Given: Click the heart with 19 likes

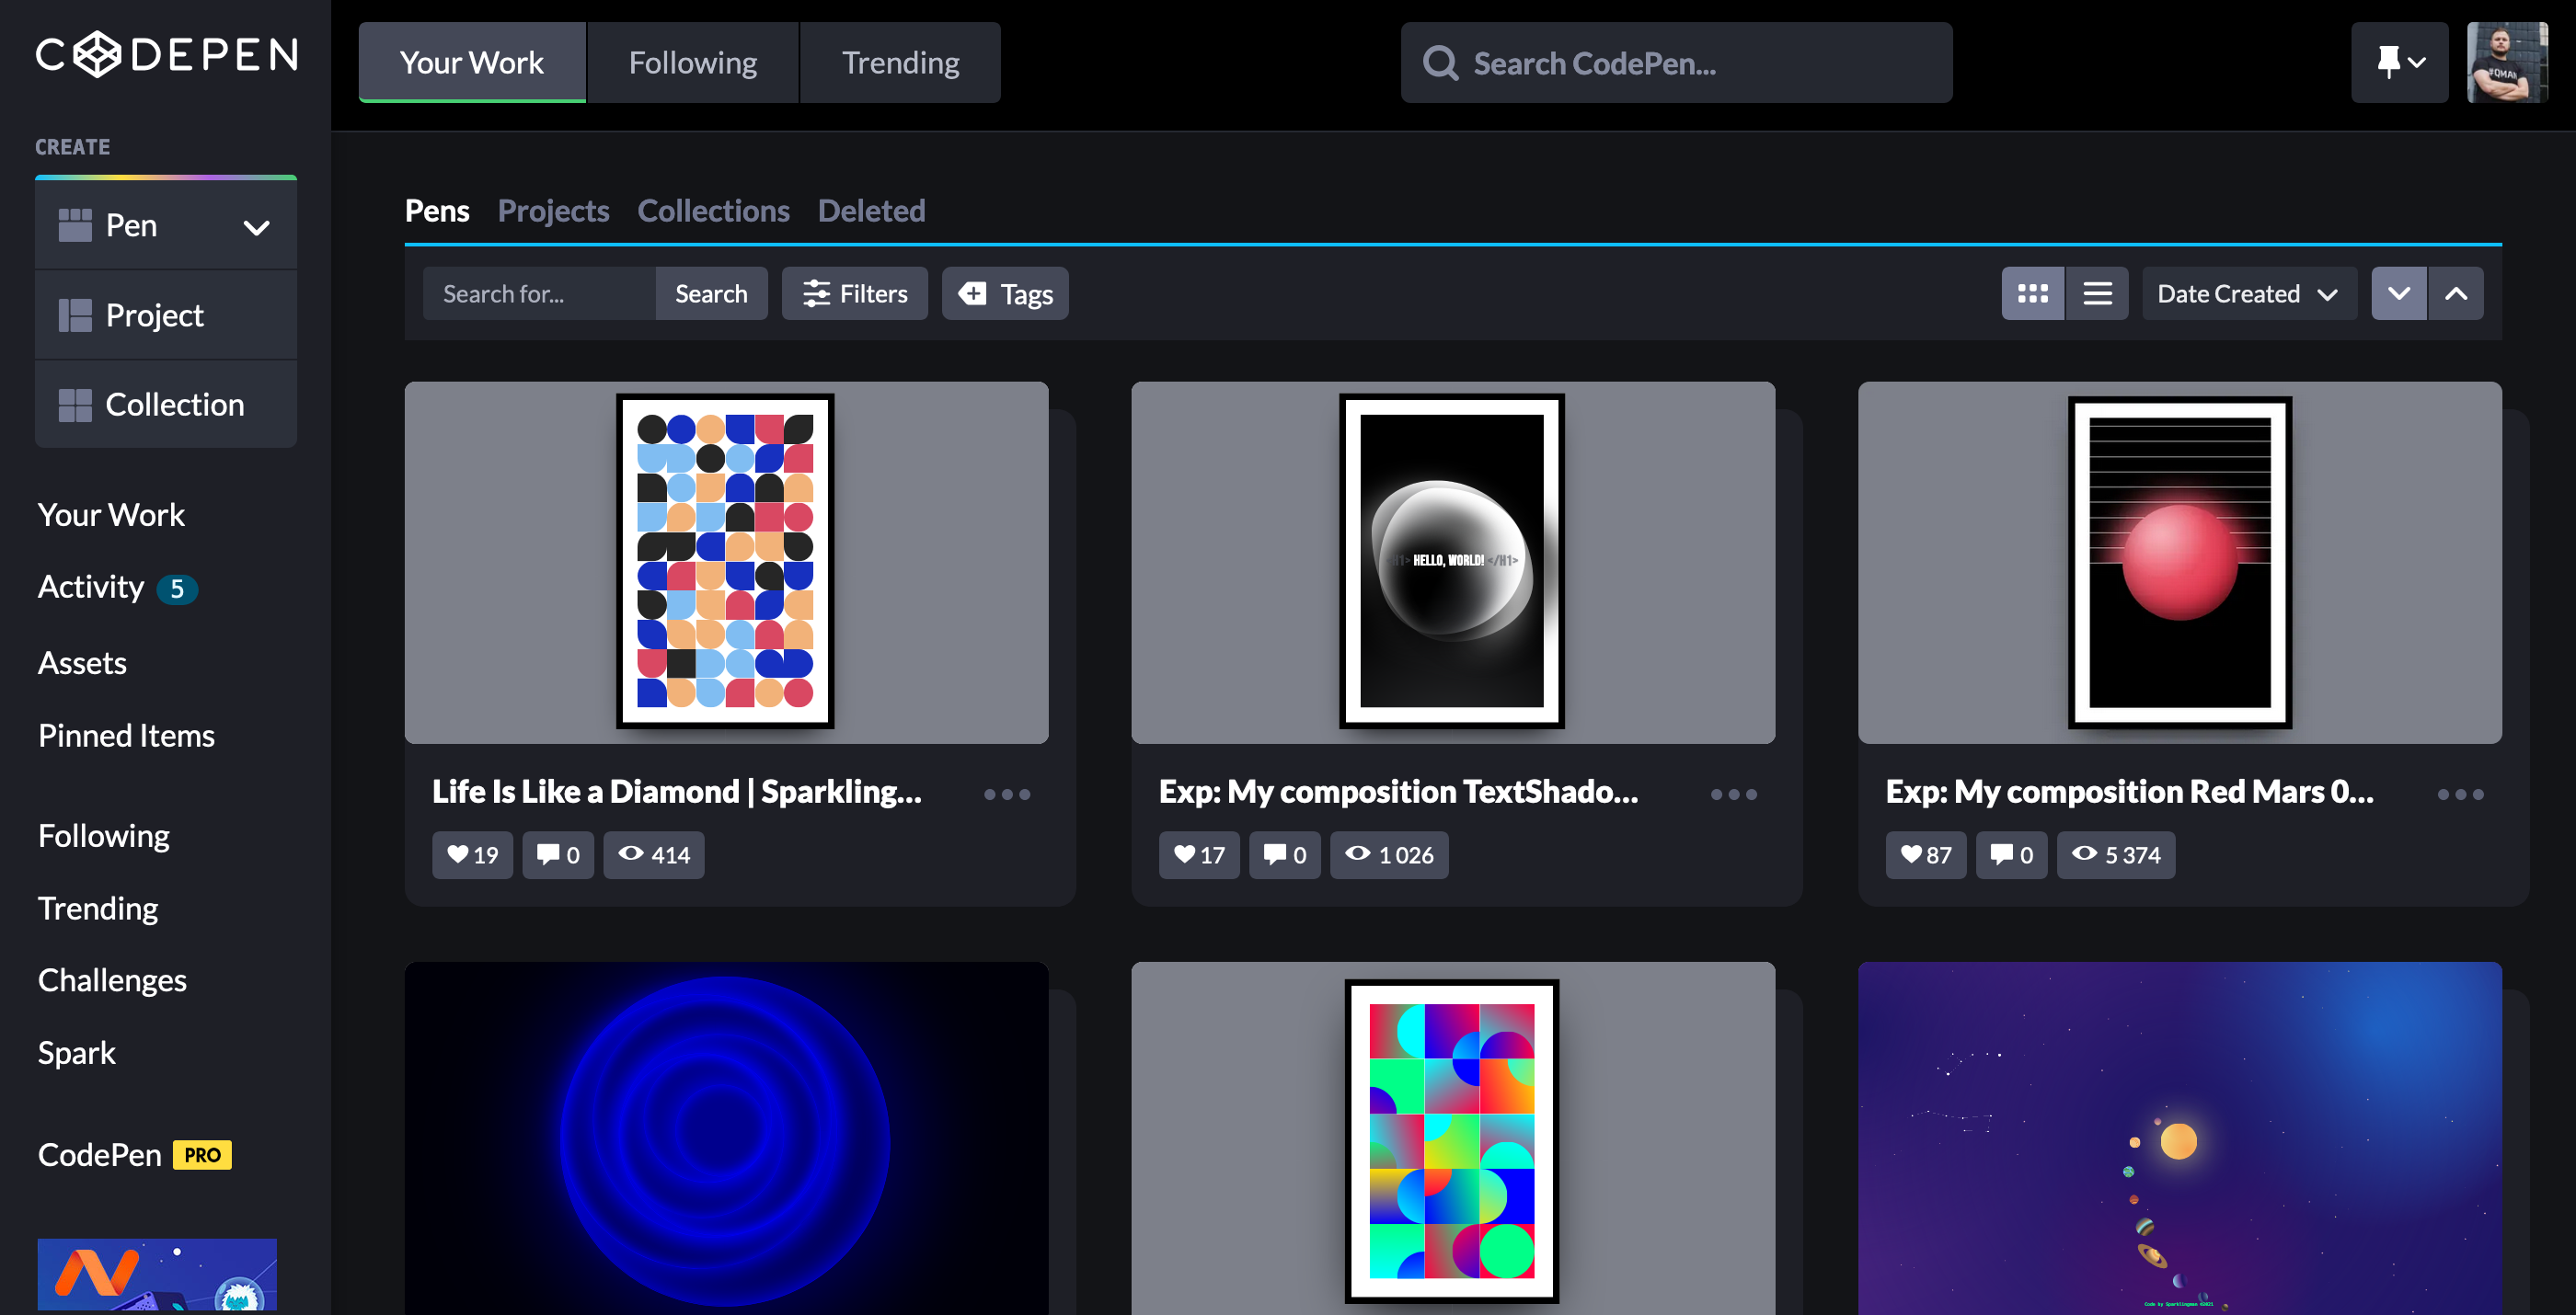Looking at the screenshot, I should (x=472, y=855).
